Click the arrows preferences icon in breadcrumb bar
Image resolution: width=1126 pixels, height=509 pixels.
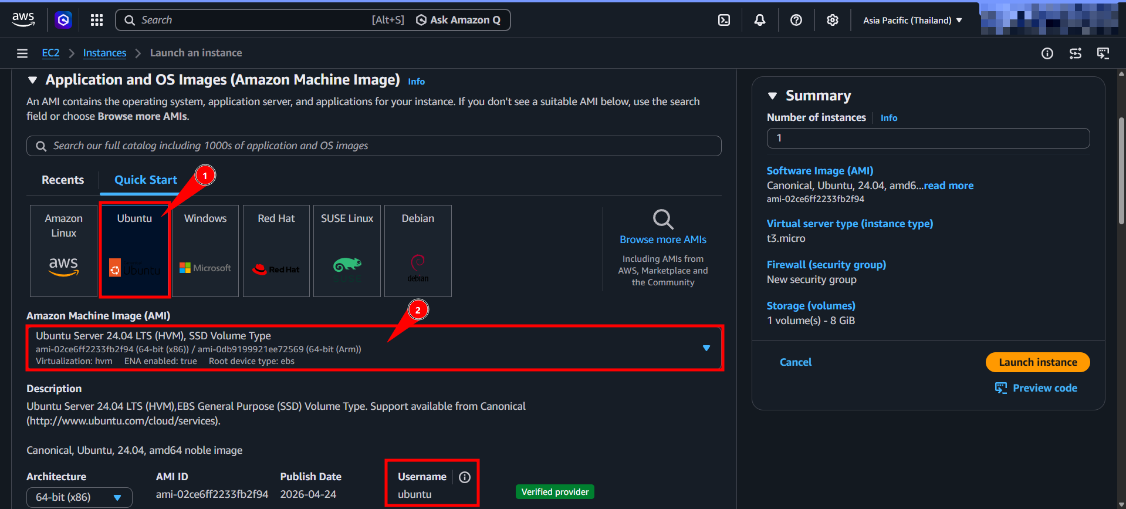click(x=1076, y=53)
